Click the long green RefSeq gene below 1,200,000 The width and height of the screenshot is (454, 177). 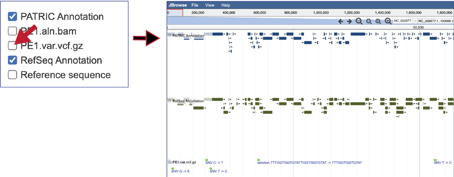pyautogui.click(x=358, y=104)
